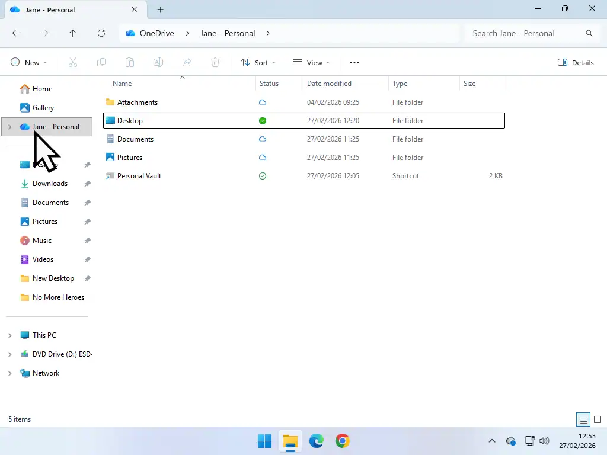Screen dimensions: 607x455
Task: Click the Back navigation arrow
Action: click(x=16, y=33)
